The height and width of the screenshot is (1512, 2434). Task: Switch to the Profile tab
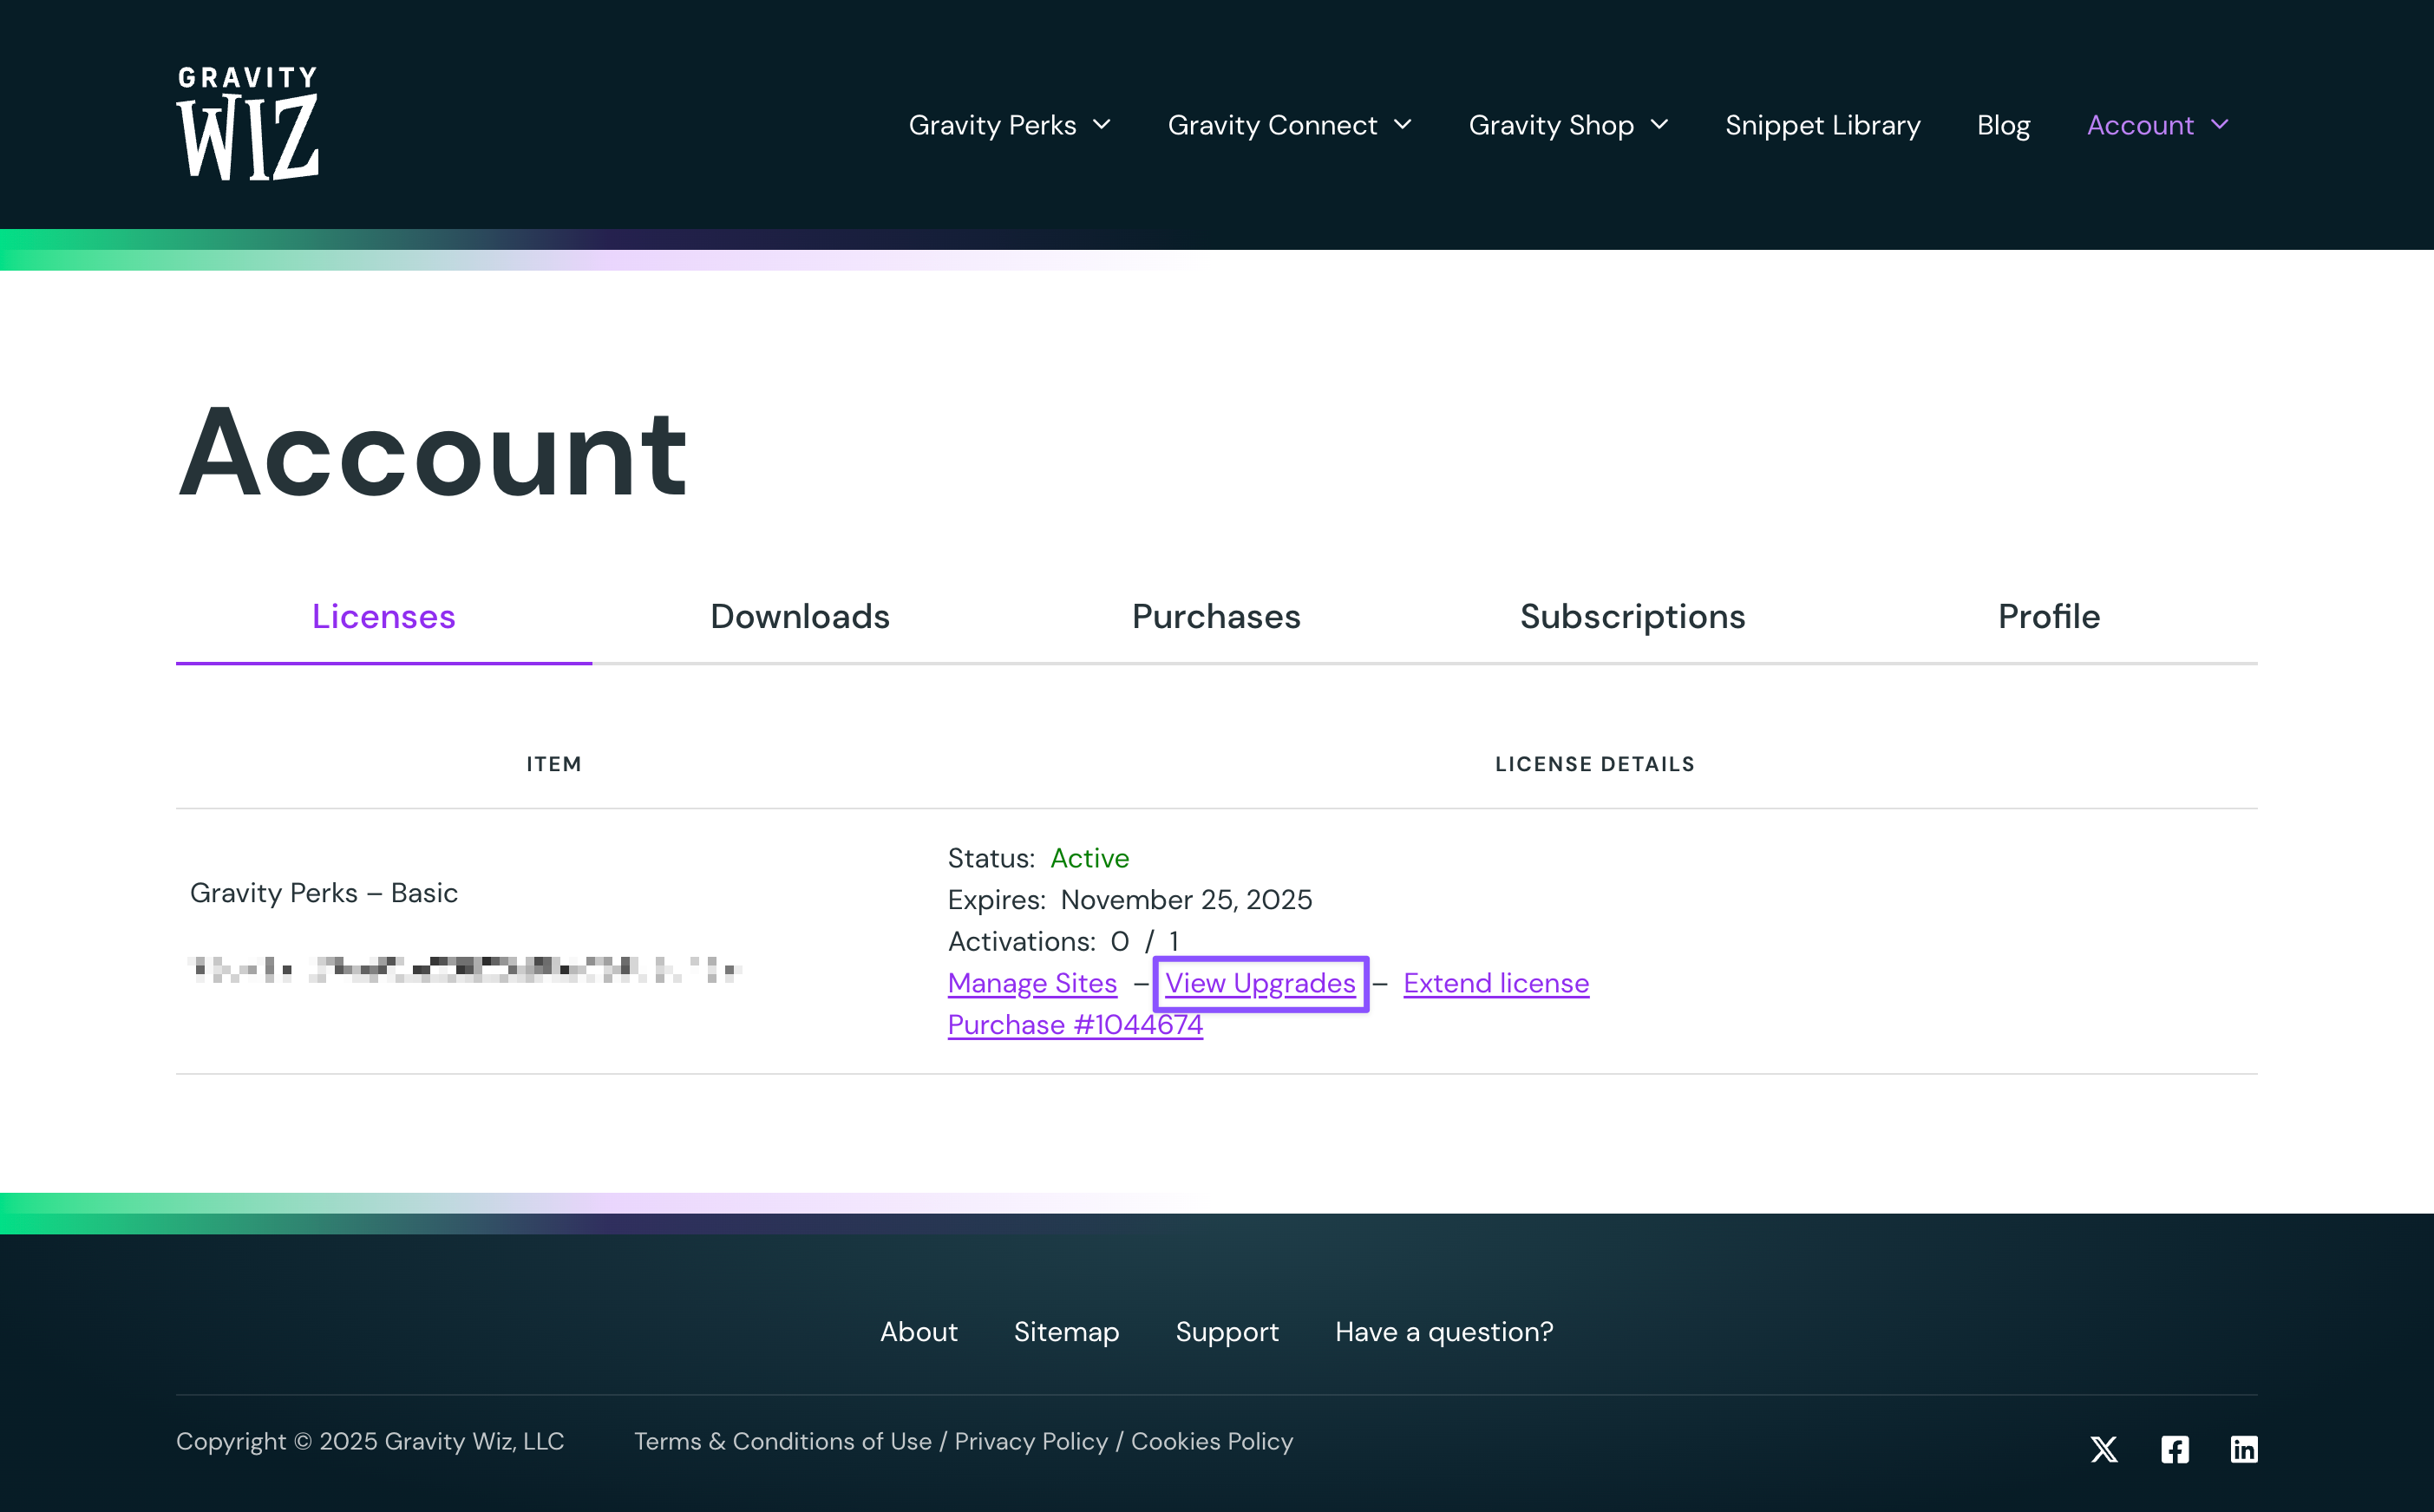(x=2049, y=616)
